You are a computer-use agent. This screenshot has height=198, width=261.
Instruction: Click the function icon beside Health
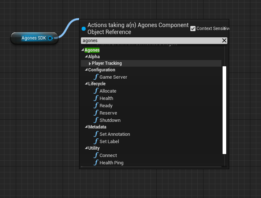click(96, 98)
